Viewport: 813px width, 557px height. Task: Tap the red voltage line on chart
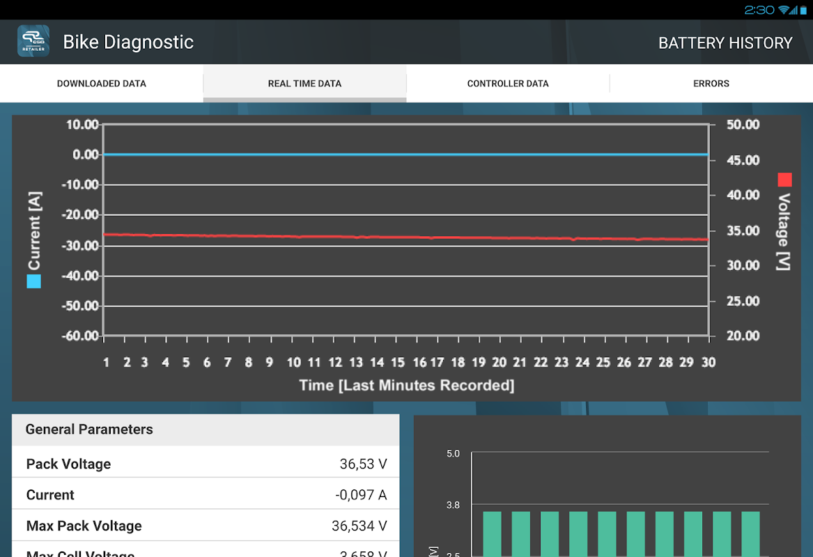pos(404,237)
